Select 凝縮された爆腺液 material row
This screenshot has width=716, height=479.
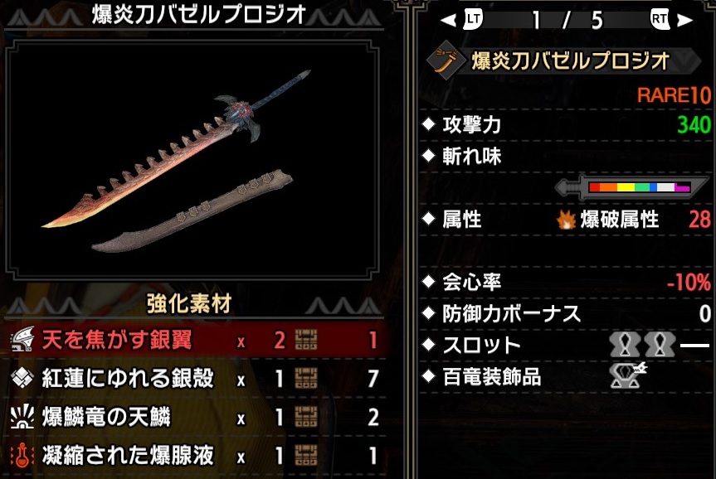tap(194, 456)
